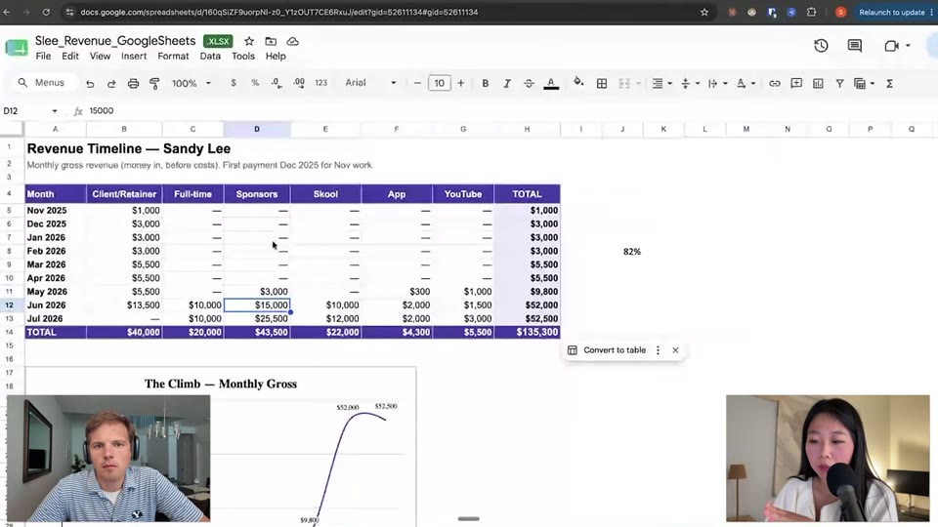This screenshot has height=527, width=938.
Task: Check the cloud document status icon
Action: [x=292, y=41]
